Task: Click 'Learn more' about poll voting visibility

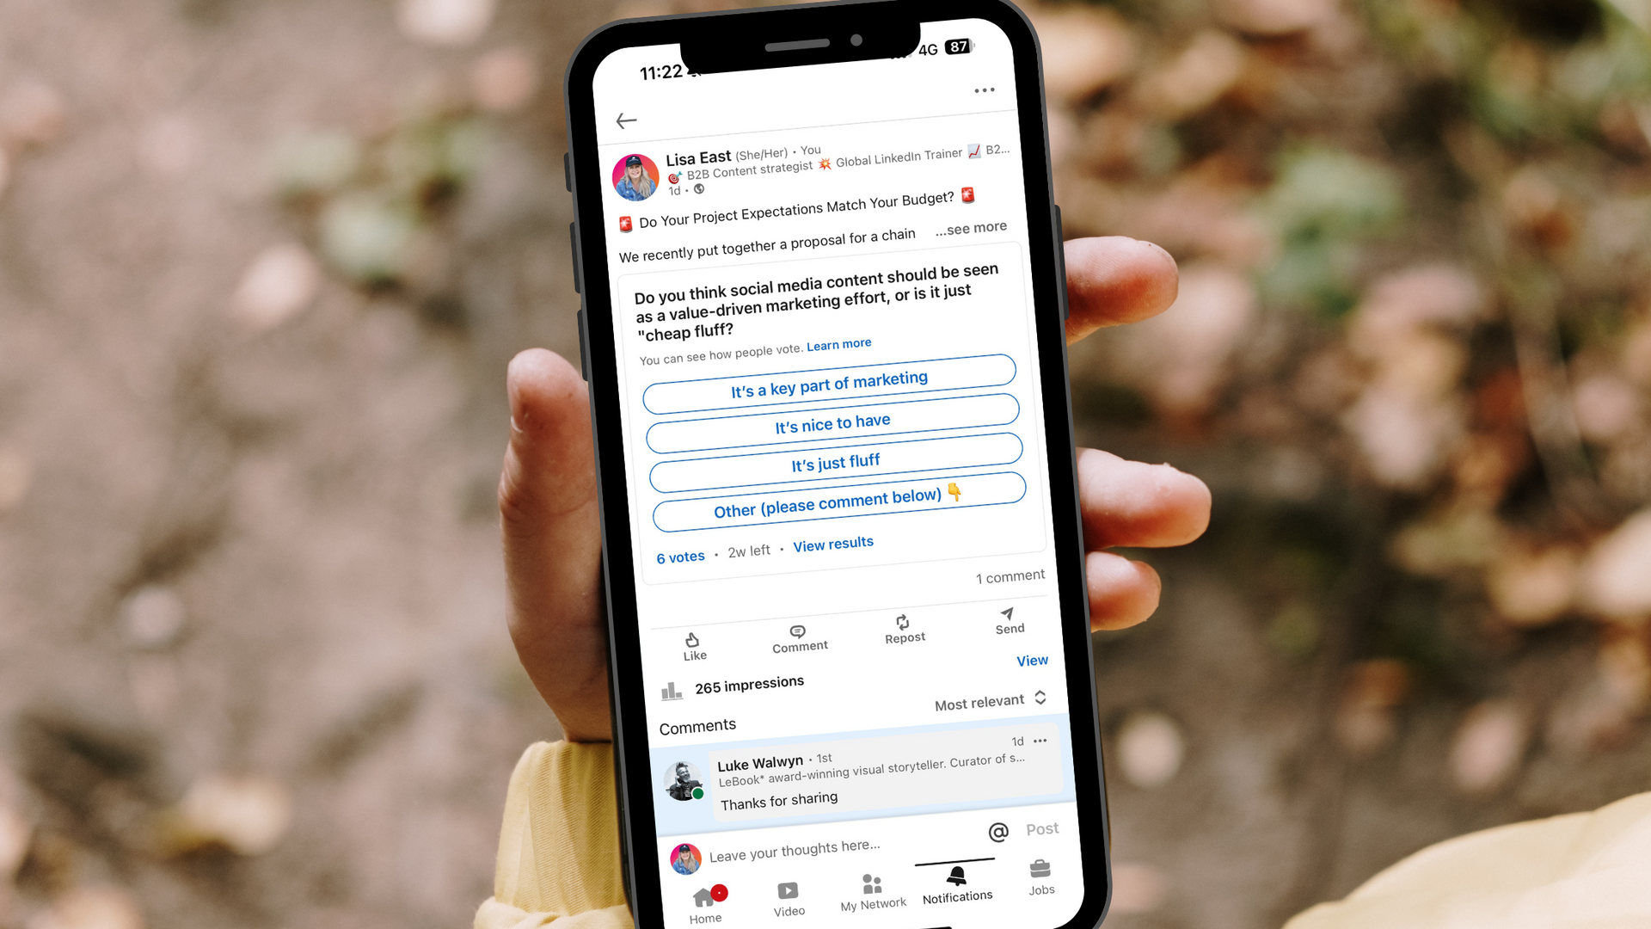Action: (x=839, y=344)
